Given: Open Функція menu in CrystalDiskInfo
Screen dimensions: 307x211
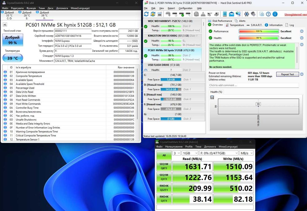Looking at the screenshot, I should (x=31, y=8).
